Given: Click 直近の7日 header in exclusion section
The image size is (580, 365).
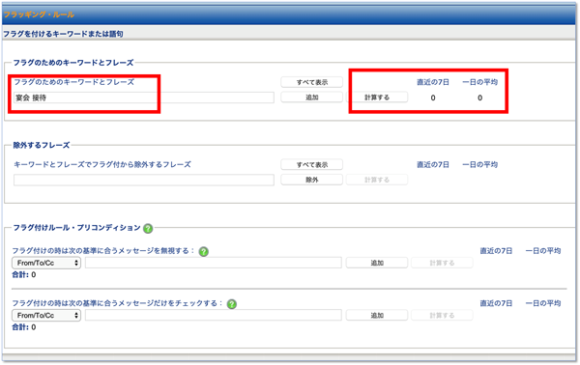Looking at the screenshot, I should tap(433, 164).
